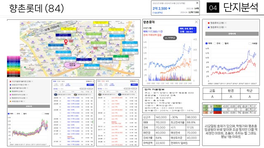
Task: Close the 2억 2,500 price change popup
Action: 197,3
